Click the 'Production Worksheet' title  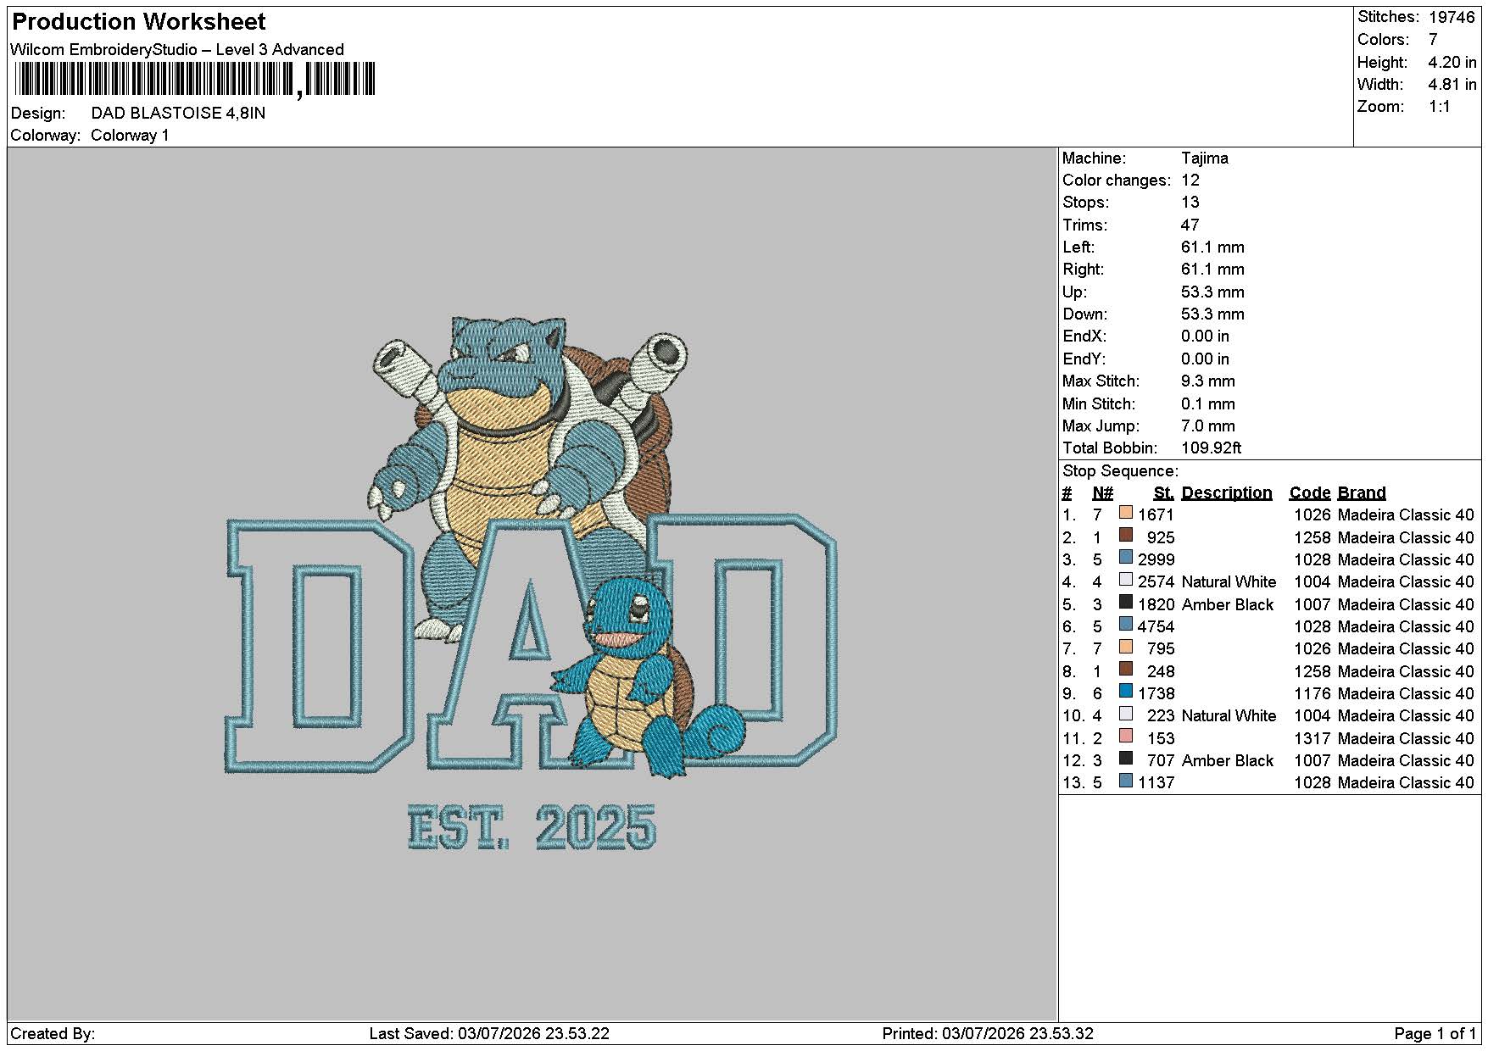(138, 22)
